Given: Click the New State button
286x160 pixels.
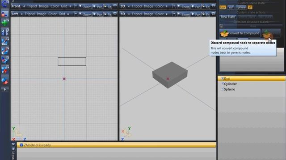Looking at the screenshot, I should 228,17.
